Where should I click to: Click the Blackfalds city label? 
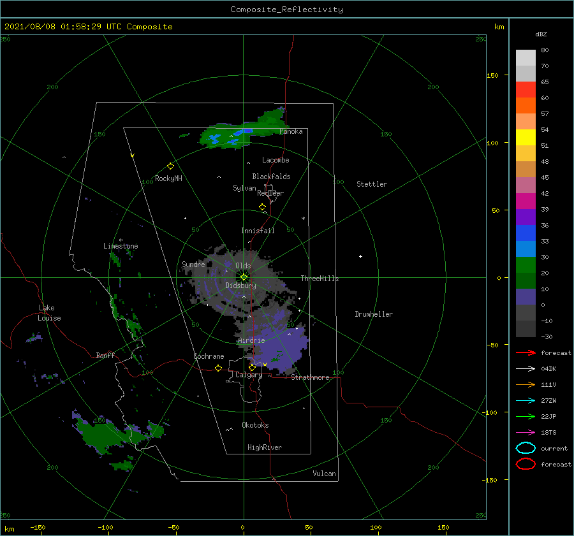(271, 177)
